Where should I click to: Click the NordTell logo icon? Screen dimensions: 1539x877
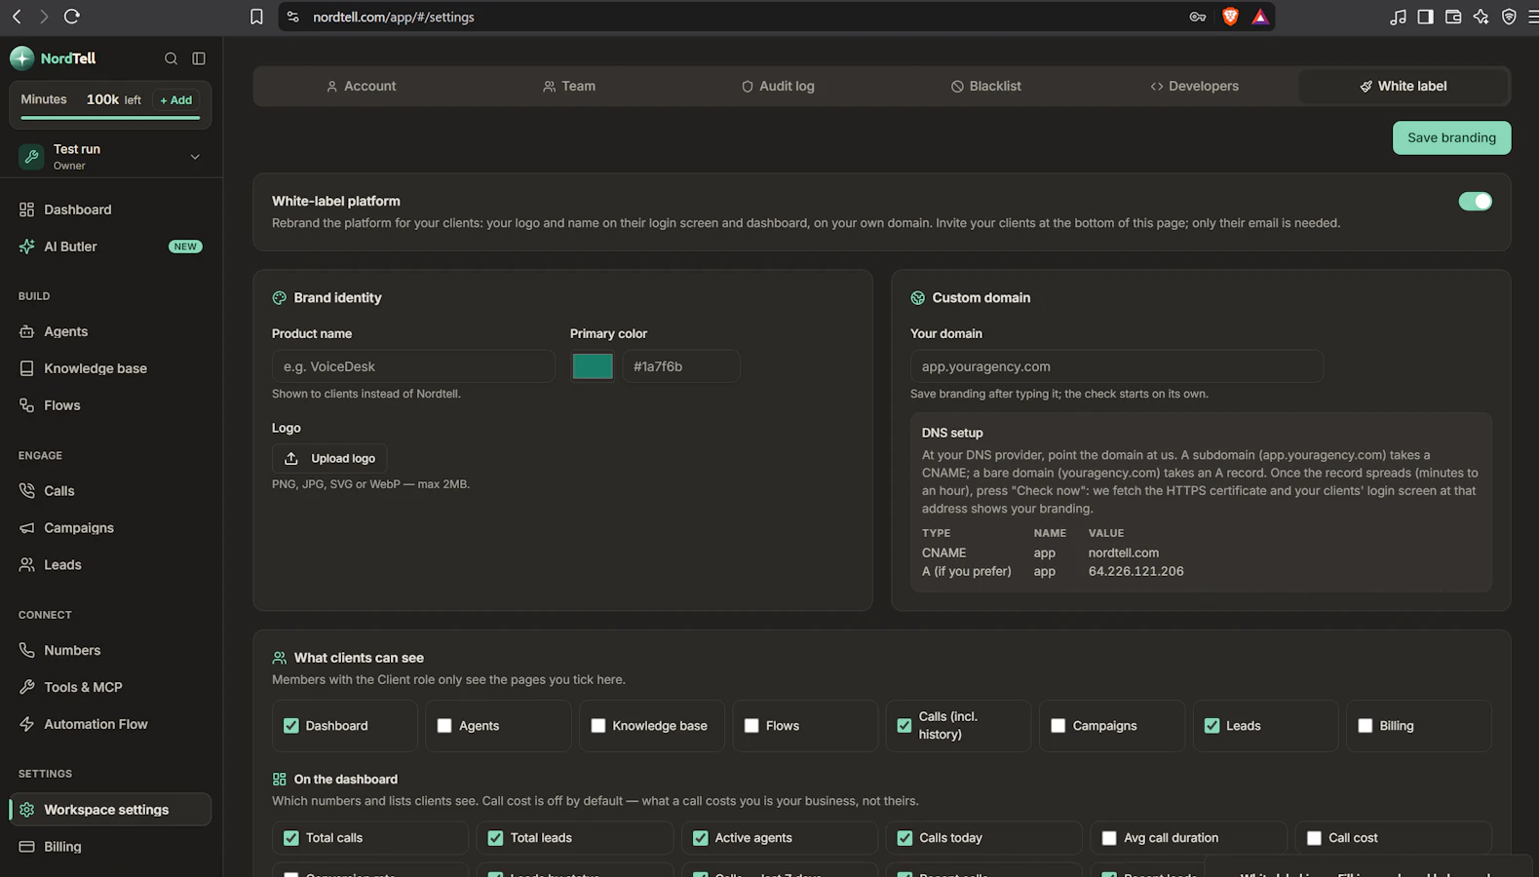21,58
